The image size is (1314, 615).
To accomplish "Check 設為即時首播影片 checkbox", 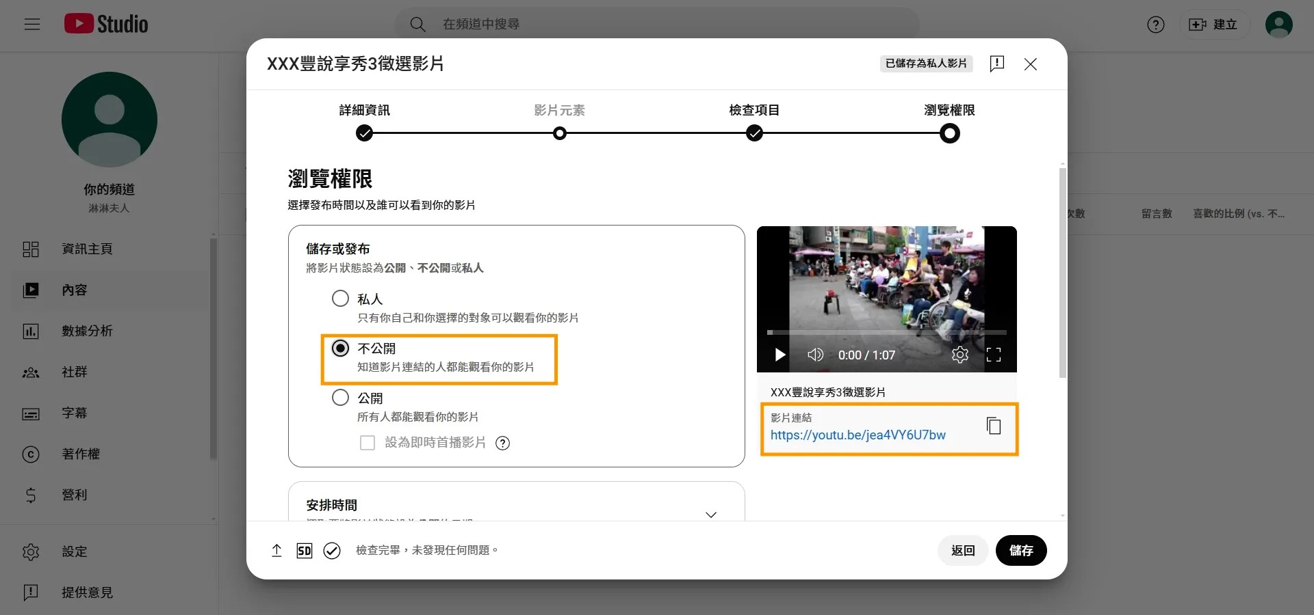I will (x=368, y=443).
